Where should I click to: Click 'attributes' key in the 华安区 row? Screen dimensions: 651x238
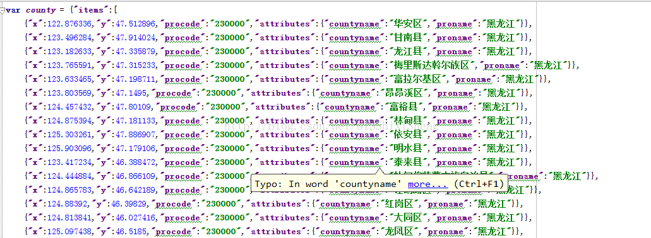pos(285,24)
